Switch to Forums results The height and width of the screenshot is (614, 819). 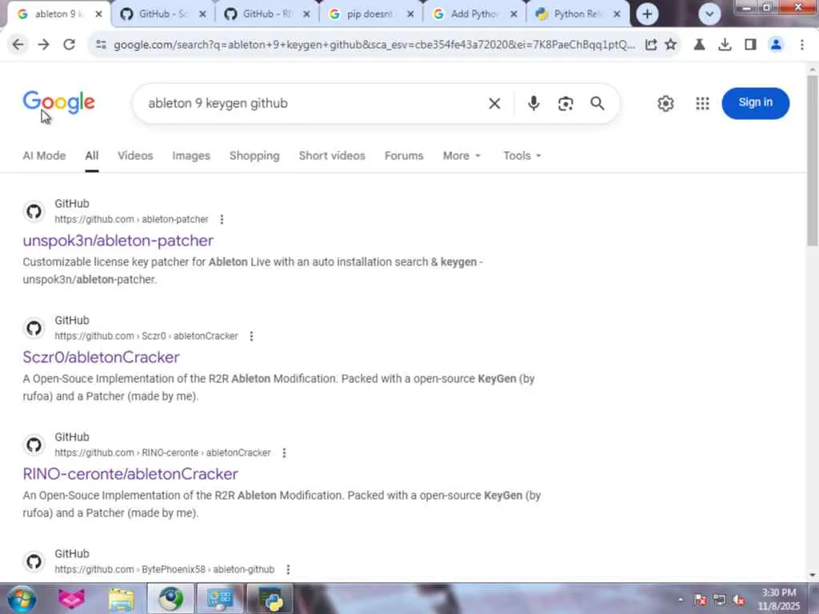[x=404, y=156]
